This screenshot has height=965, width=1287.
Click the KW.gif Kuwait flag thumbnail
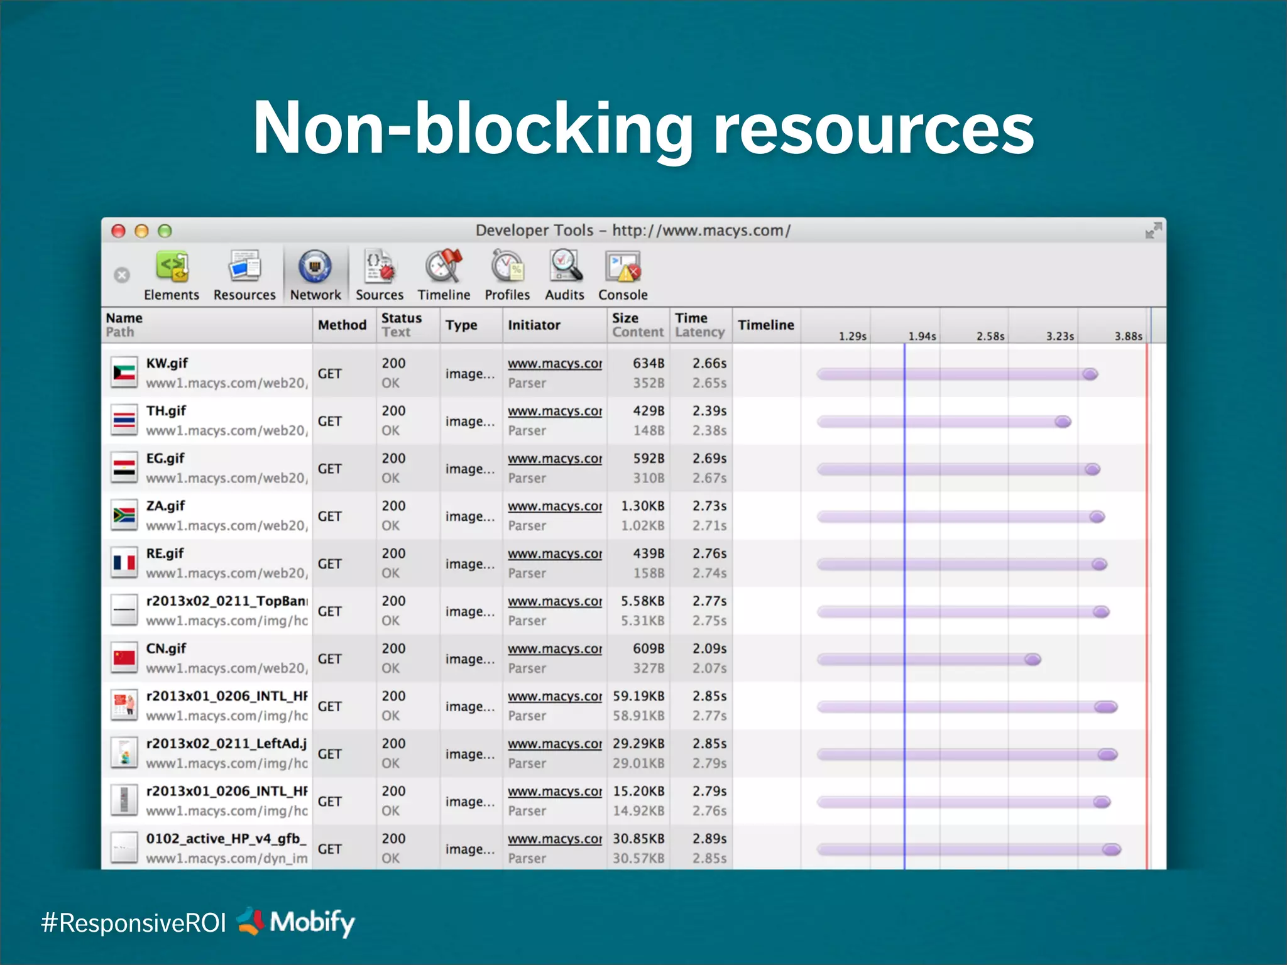click(124, 373)
